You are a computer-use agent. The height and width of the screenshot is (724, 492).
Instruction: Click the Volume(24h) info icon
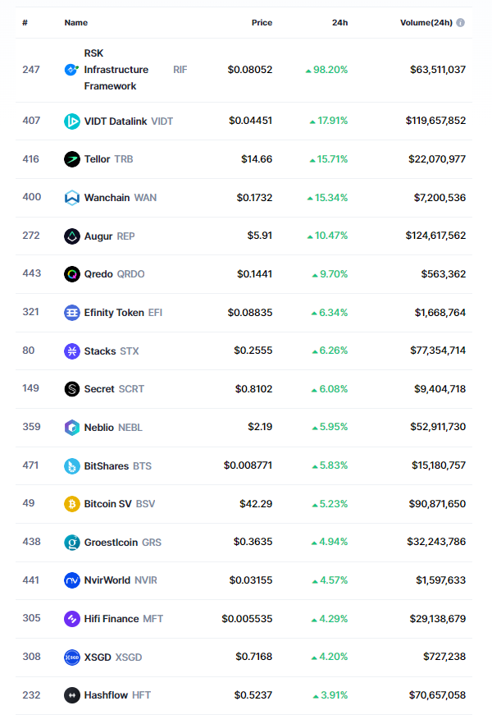point(460,23)
